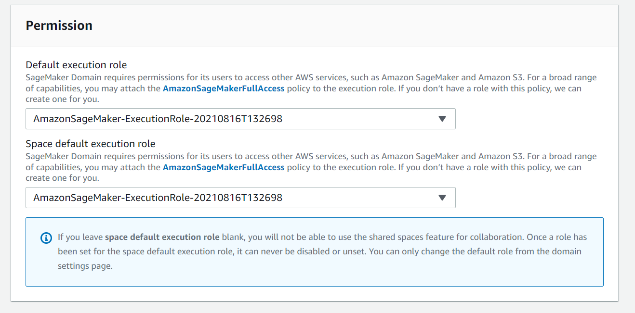Screen dimensions: 635x313
Task: Click the bold 'space default execution role' text in notice
Action: tap(162, 237)
